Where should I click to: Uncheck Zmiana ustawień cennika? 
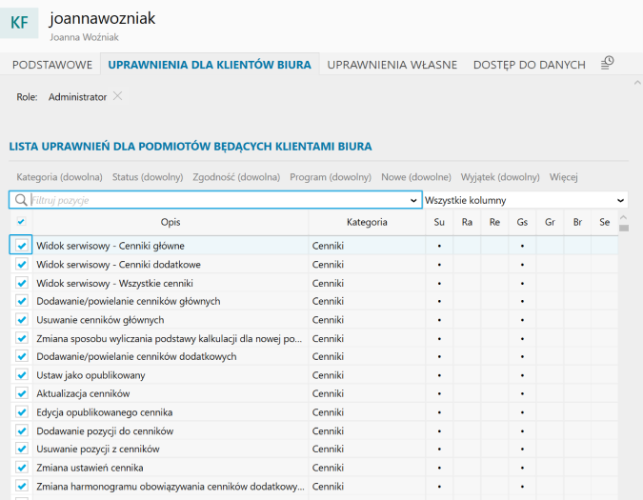click(22, 468)
